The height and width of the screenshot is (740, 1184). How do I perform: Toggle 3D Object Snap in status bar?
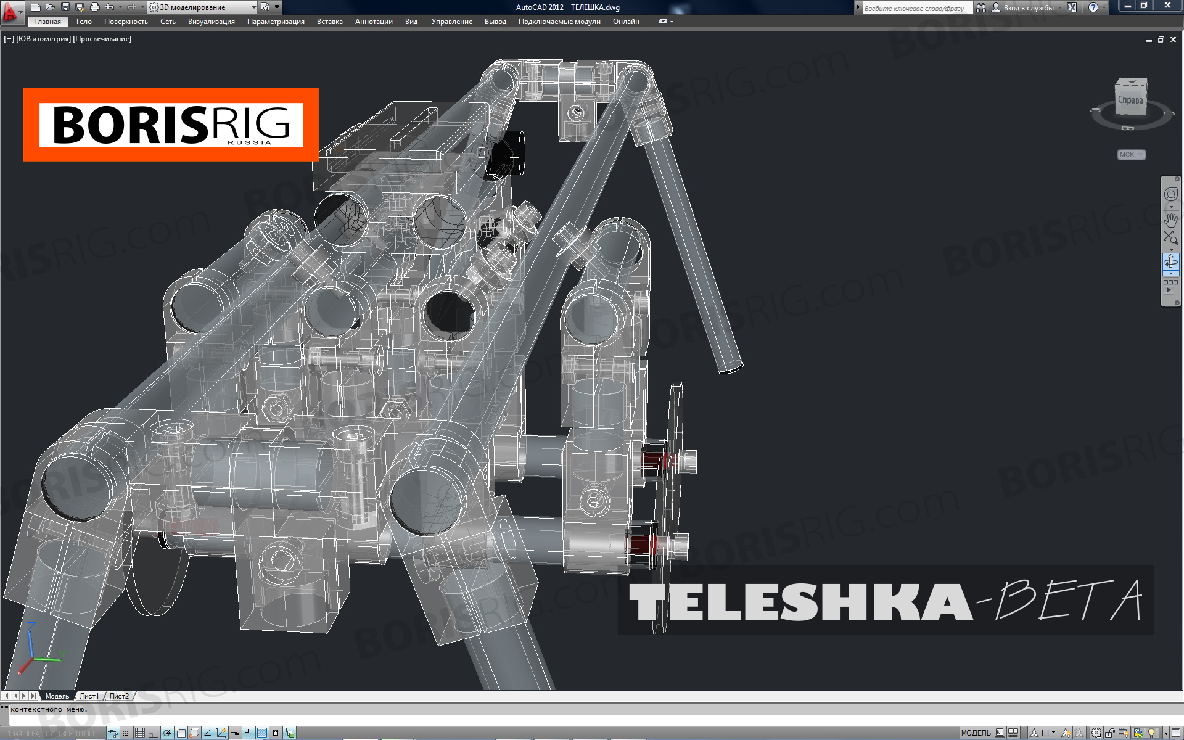coord(194,733)
